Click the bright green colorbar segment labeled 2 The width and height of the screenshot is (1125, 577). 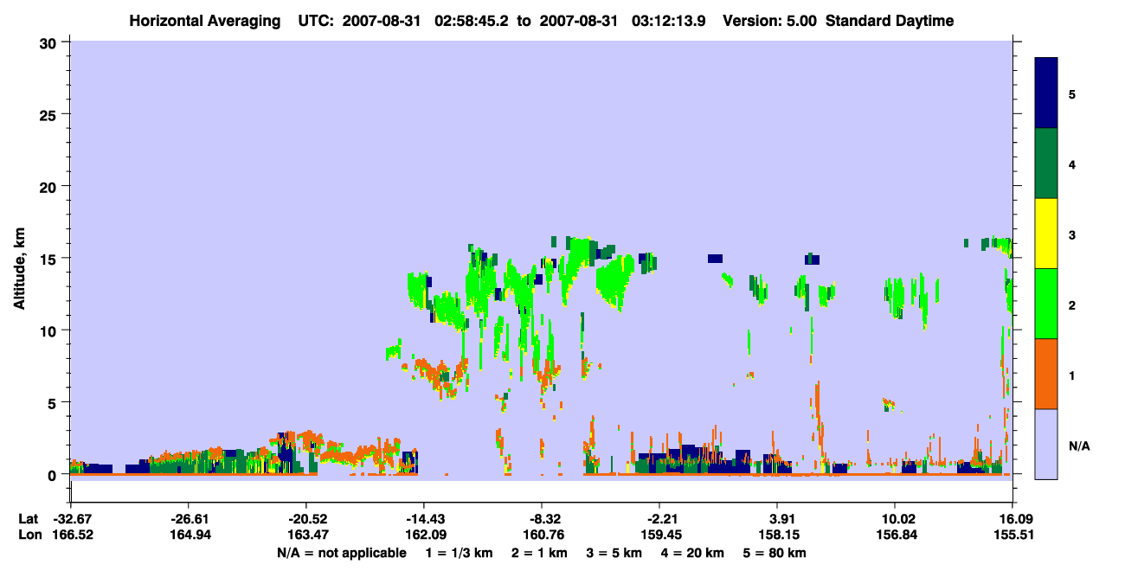[1046, 304]
